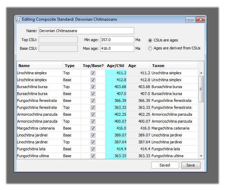The image size is (225, 190).
Task: Click Taxon cell 'Margachitina catenaria'
Action: [x=174, y=128]
